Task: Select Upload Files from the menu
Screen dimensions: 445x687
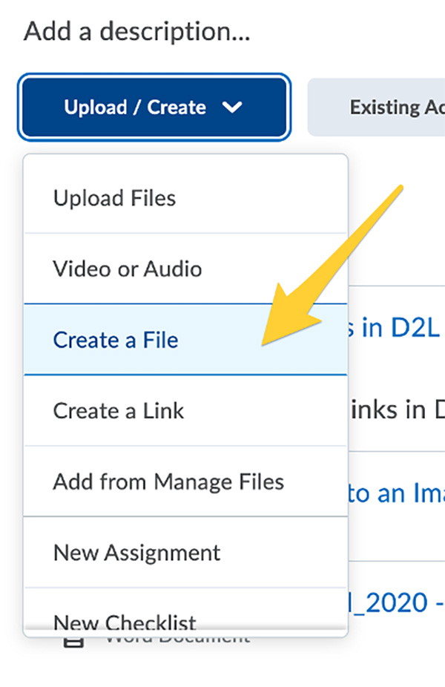Action: (114, 198)
